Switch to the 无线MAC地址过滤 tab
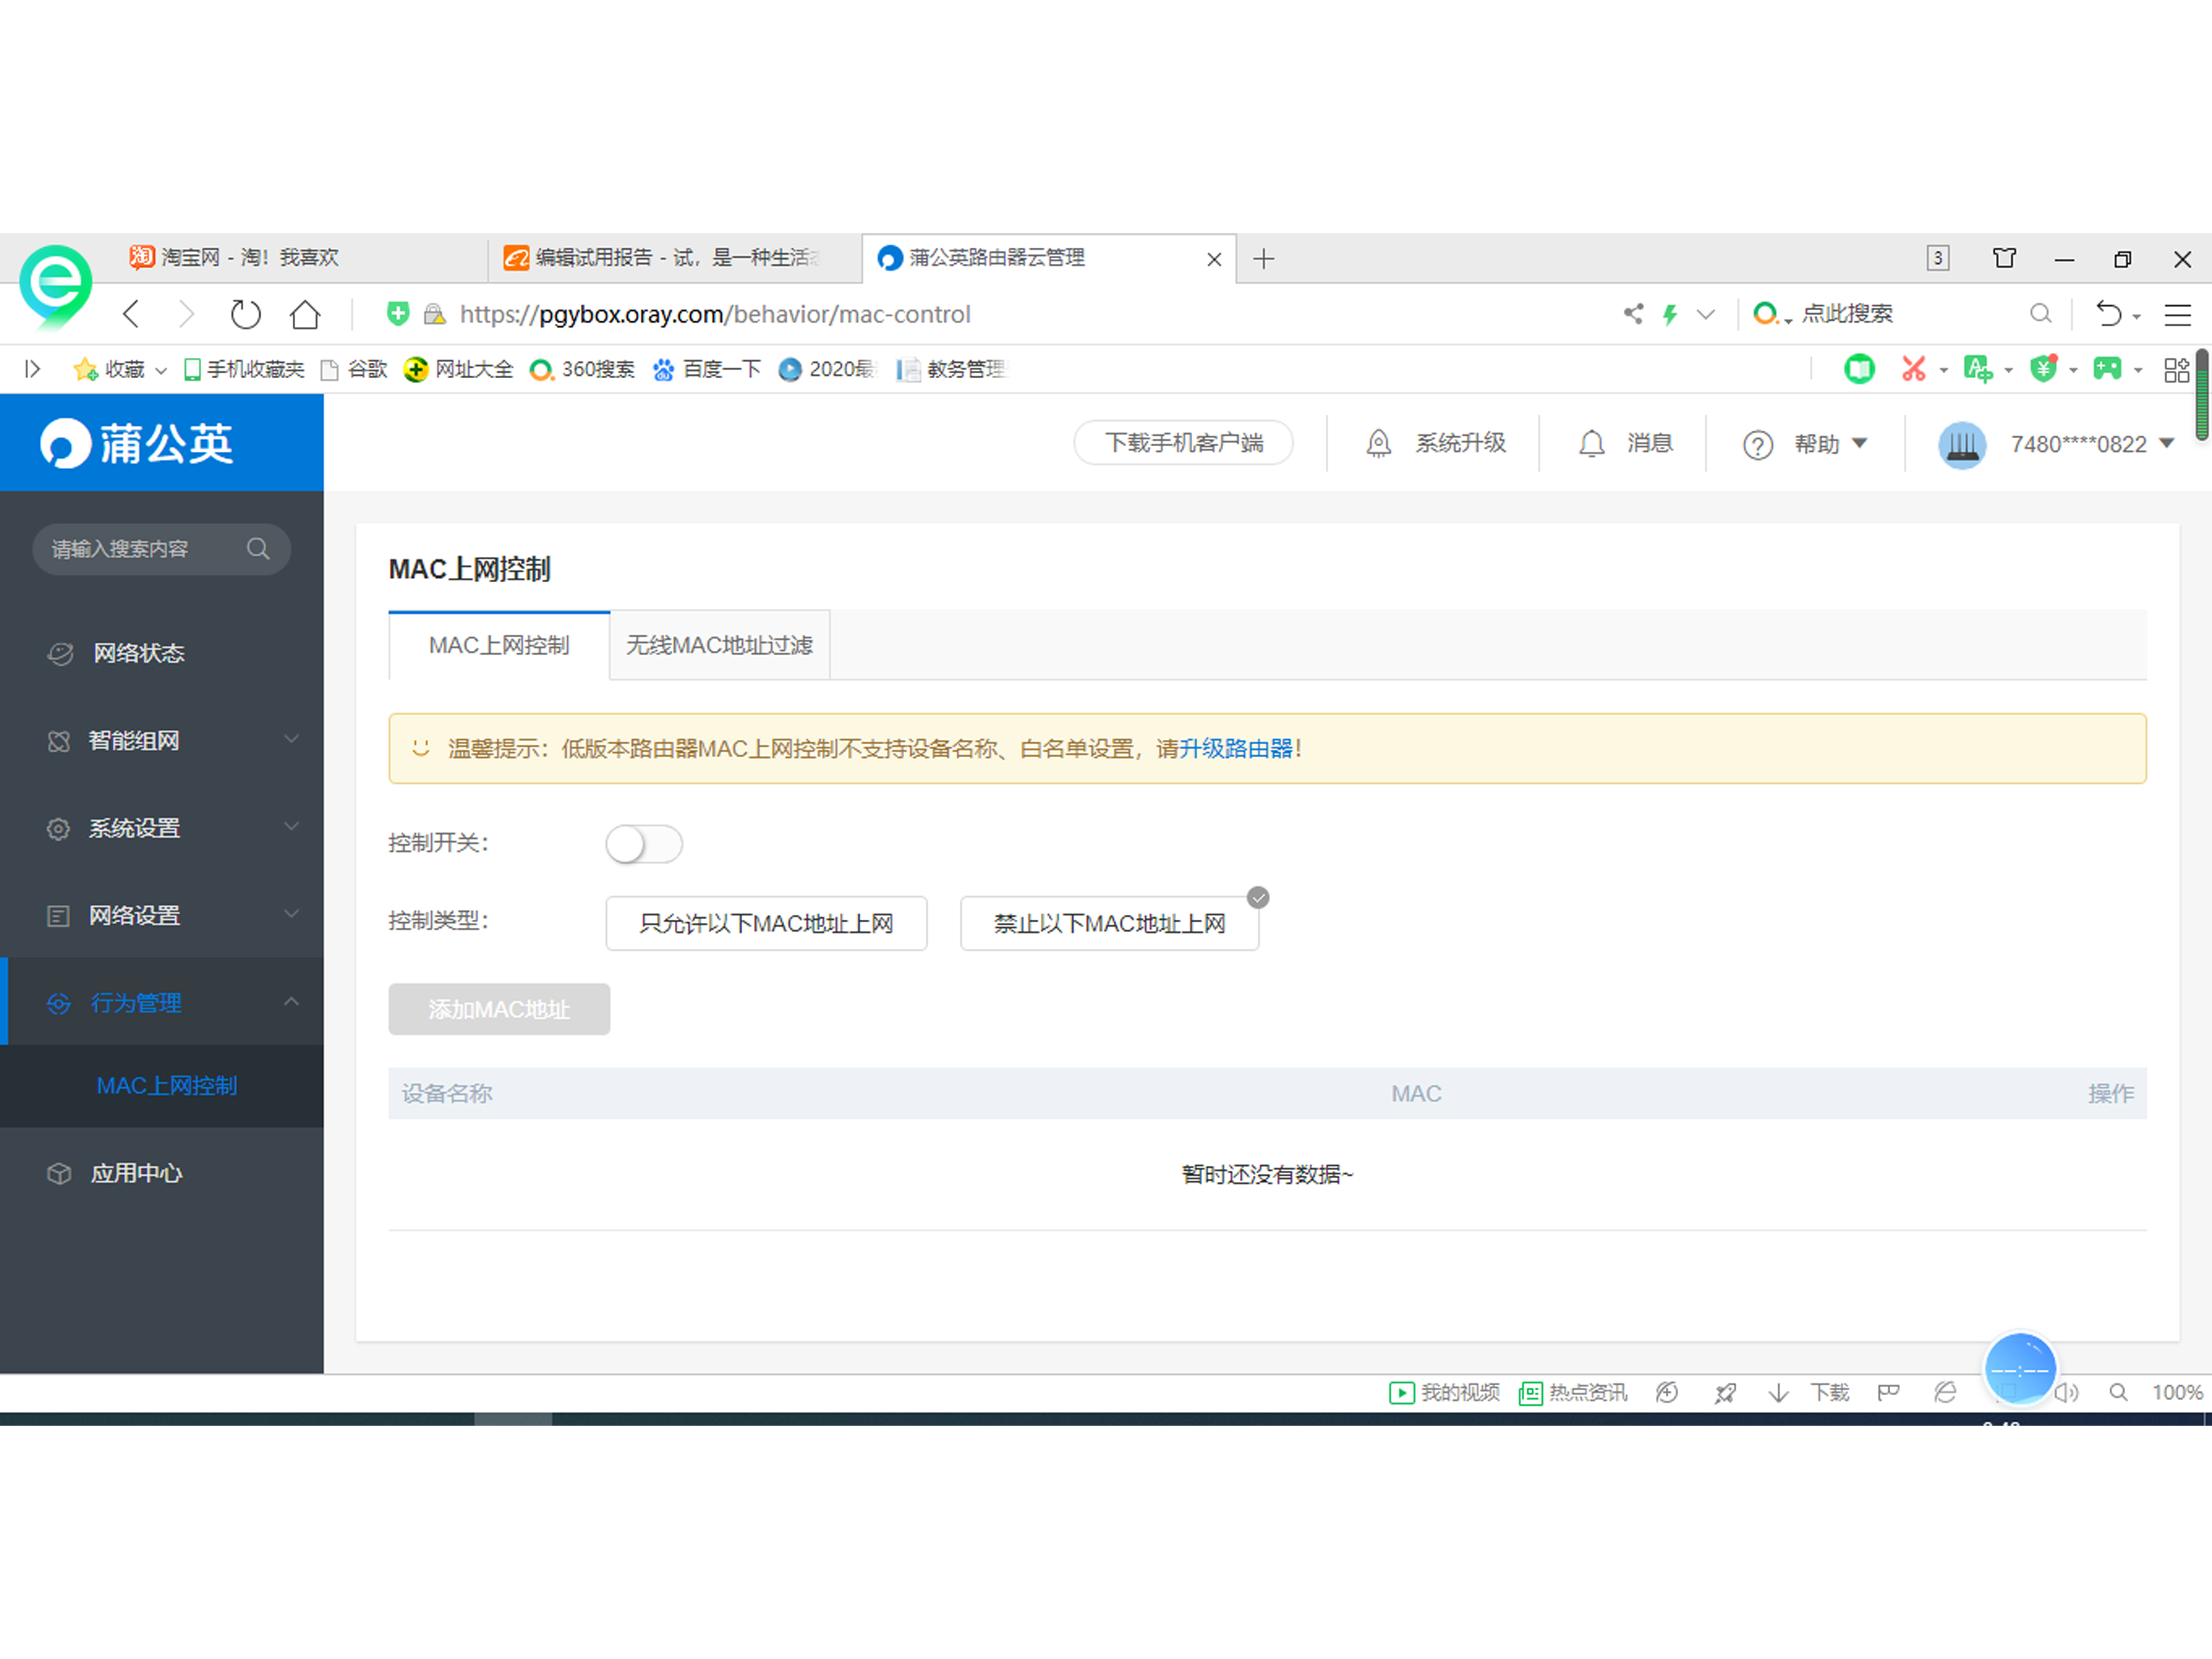This screenshot has width=2212, height=1659. pos(719,645)
